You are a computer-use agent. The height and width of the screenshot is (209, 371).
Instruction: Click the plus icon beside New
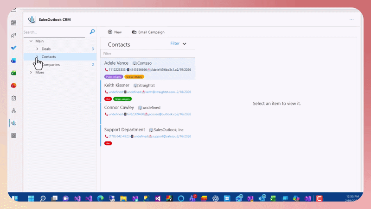(x=110, y=32)
